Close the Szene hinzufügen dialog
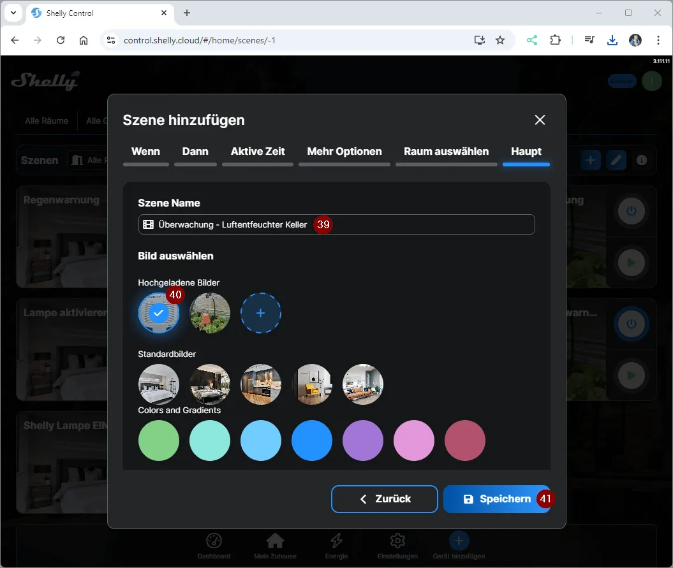Image resolution: width=673 pixels, height=568 pixels. click(x=540, y=120)
